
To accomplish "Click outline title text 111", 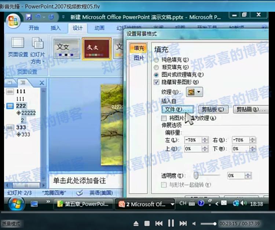I will pyautogui.click(x=21, y=92).
